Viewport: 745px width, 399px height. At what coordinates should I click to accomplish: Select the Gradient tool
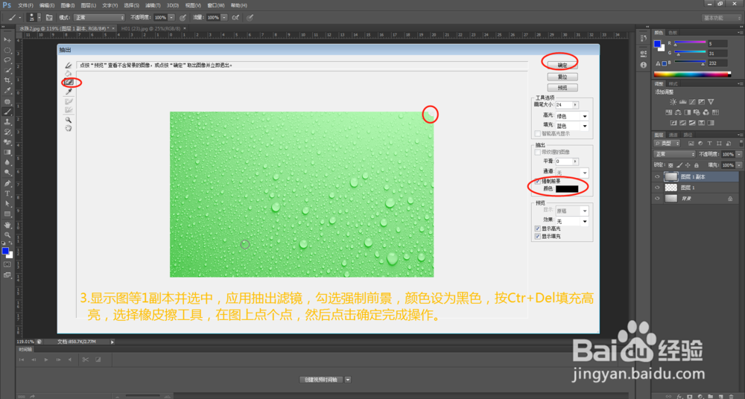(7, 153)
